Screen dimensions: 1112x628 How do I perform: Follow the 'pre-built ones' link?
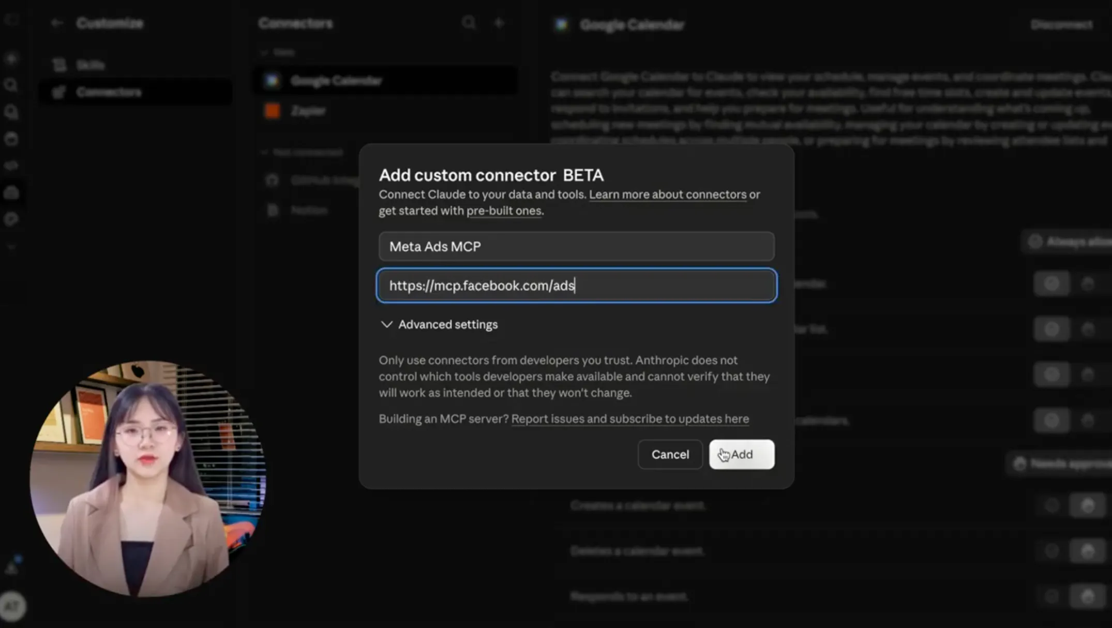point(504,211)
